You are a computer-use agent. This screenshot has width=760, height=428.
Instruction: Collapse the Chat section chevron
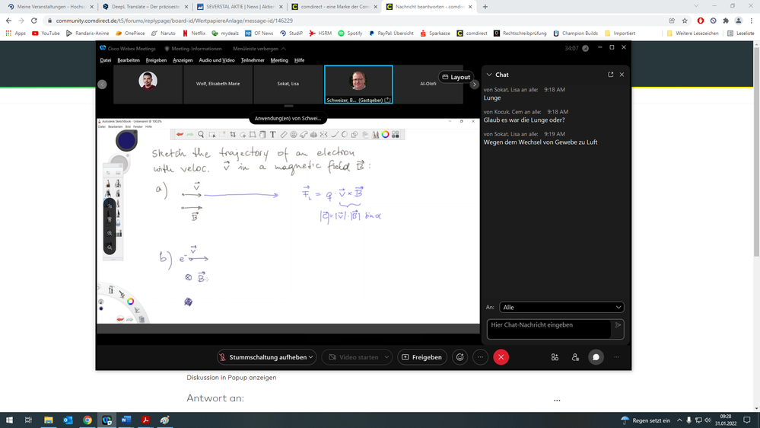(x=489, y=75)
